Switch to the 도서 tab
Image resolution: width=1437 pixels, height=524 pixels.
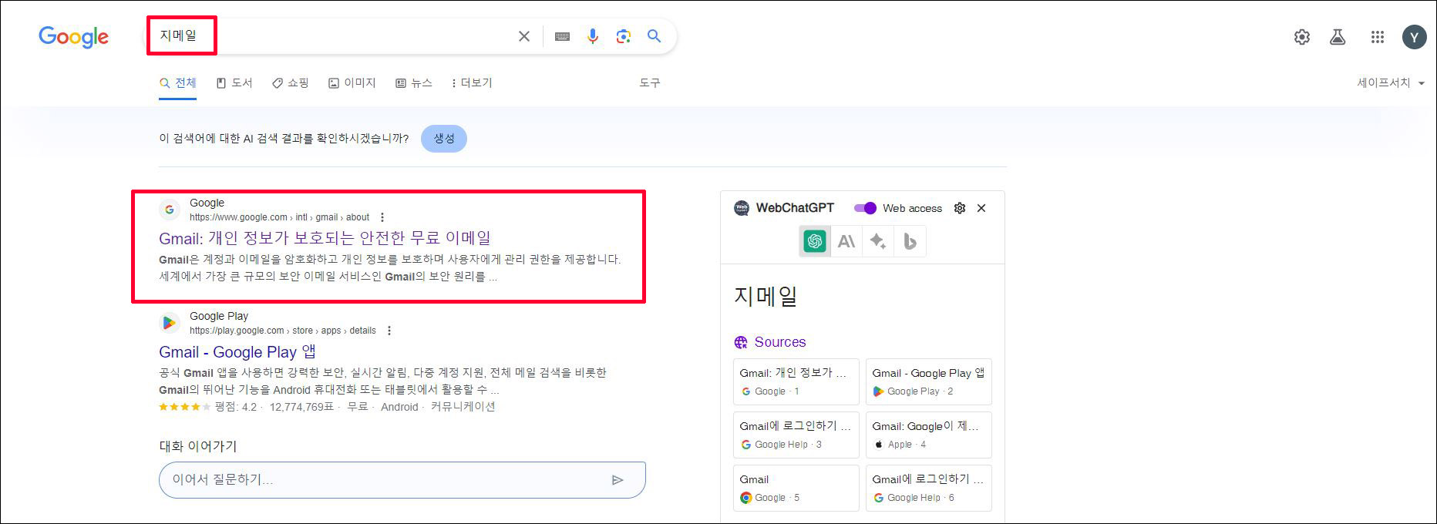click(234, 82)
